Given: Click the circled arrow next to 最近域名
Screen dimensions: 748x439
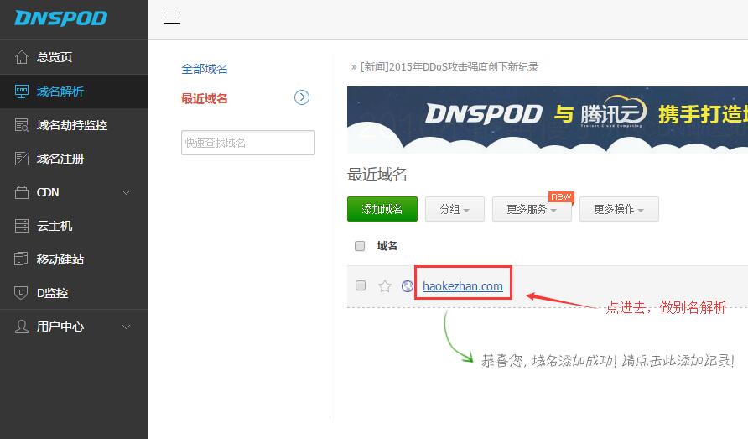Looking at the screenshot, I should coord(302,97).
